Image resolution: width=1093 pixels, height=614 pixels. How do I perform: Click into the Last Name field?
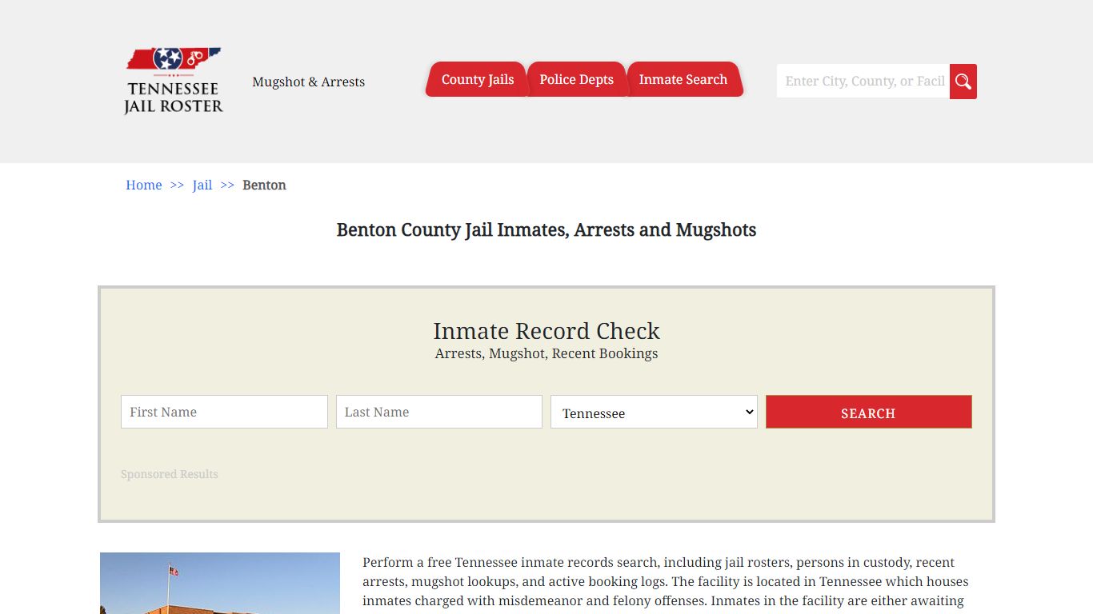(439, 412)
